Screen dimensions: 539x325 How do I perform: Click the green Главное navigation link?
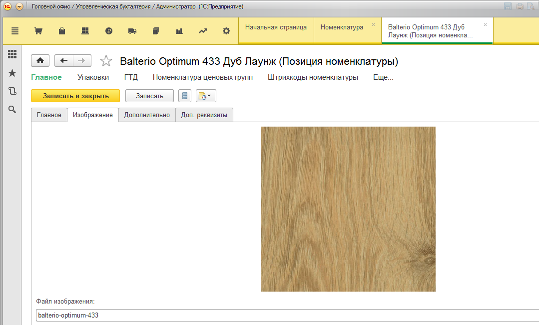(x=46, y=77)
